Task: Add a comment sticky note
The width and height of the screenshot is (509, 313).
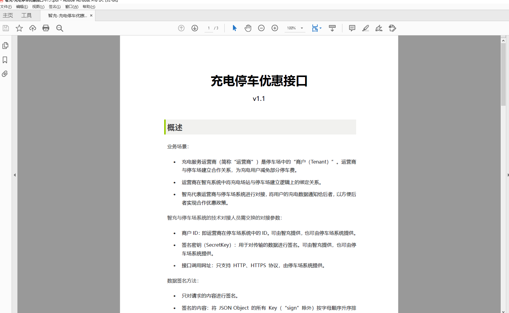Action: (352, 28)
